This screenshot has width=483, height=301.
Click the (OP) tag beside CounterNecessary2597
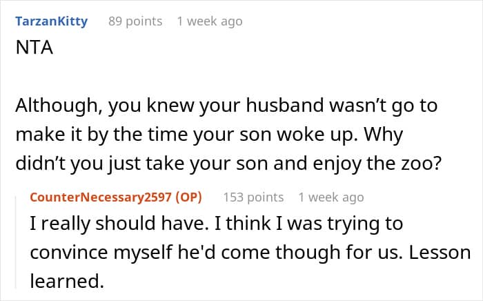(x=189, y=197)
